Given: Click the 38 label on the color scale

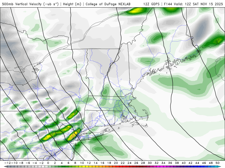Looking at the screenshot, I should tap(177, 163).
